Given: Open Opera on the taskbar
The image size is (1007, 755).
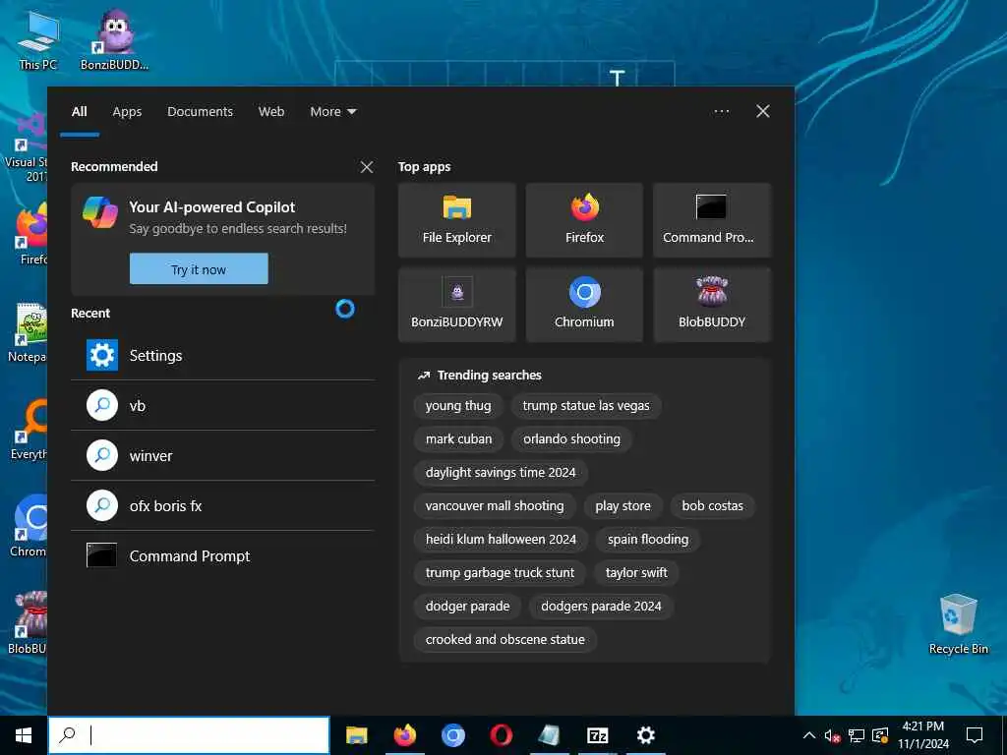Looking at the screenshot, I should [501, 735].
